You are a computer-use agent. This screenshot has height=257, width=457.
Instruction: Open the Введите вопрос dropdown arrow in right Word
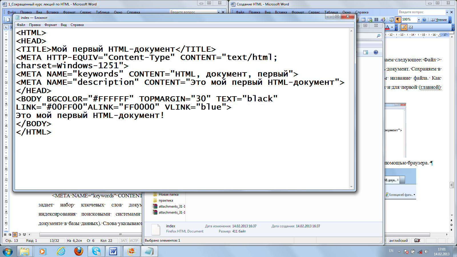pyautogui.click(x=447, y=12)
